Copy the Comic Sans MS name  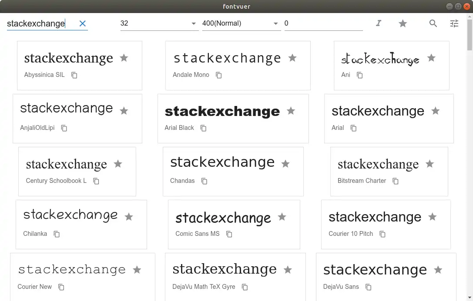(229, 234)
